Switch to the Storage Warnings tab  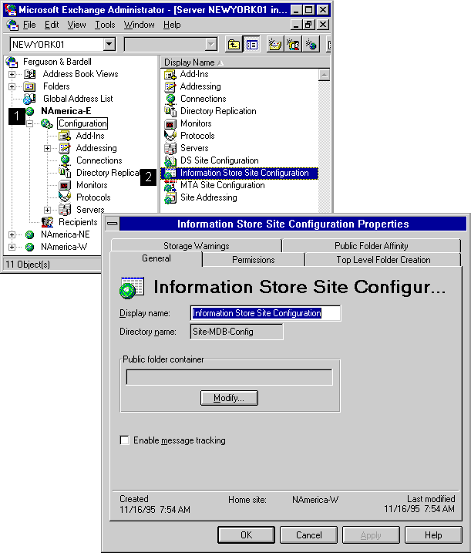click(196, 245)
